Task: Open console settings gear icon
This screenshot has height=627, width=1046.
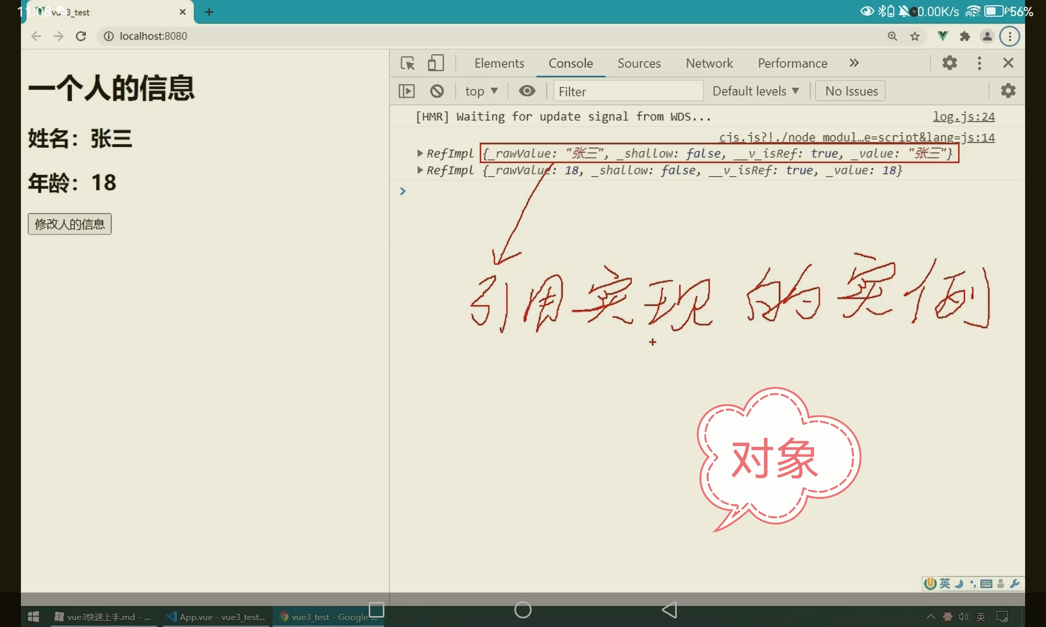Action: click(x=1008, y=90)
